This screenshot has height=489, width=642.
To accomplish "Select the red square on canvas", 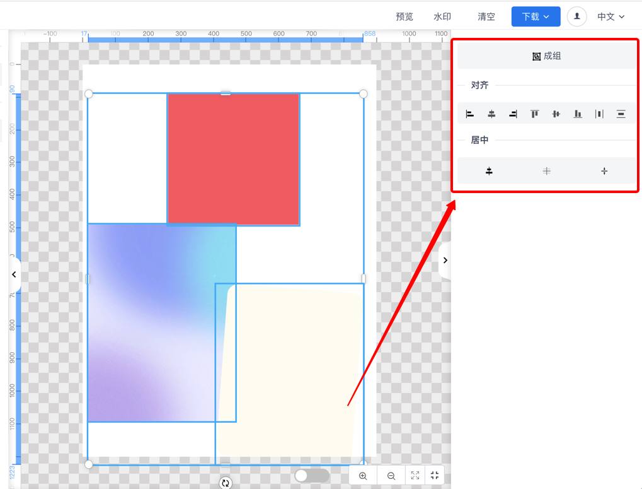I will click(x=233, y=160).
